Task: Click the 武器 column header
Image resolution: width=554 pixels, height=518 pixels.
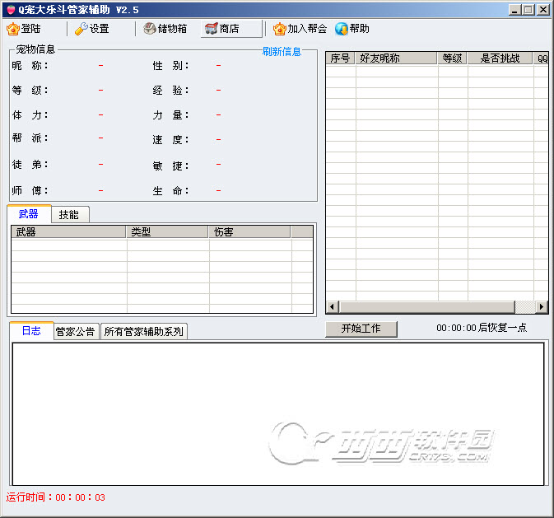Action: coord(68,232)
